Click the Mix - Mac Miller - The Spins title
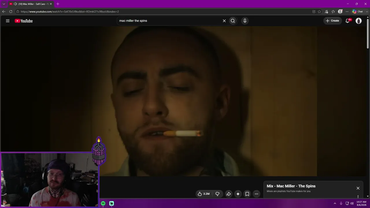 tap(291, 186)
